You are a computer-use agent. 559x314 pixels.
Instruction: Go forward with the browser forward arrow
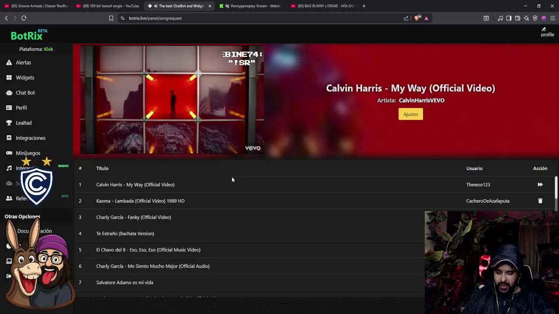coord(15,18)
